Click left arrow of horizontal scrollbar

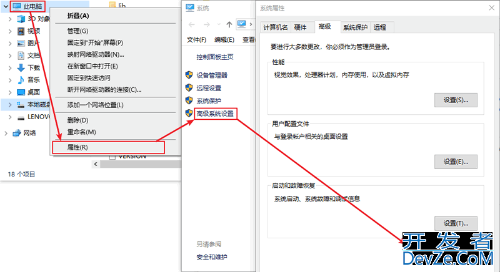click(x=96, y=164)
